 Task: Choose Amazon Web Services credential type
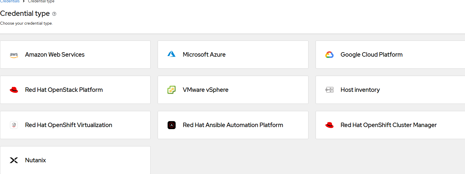pos(55,55)
